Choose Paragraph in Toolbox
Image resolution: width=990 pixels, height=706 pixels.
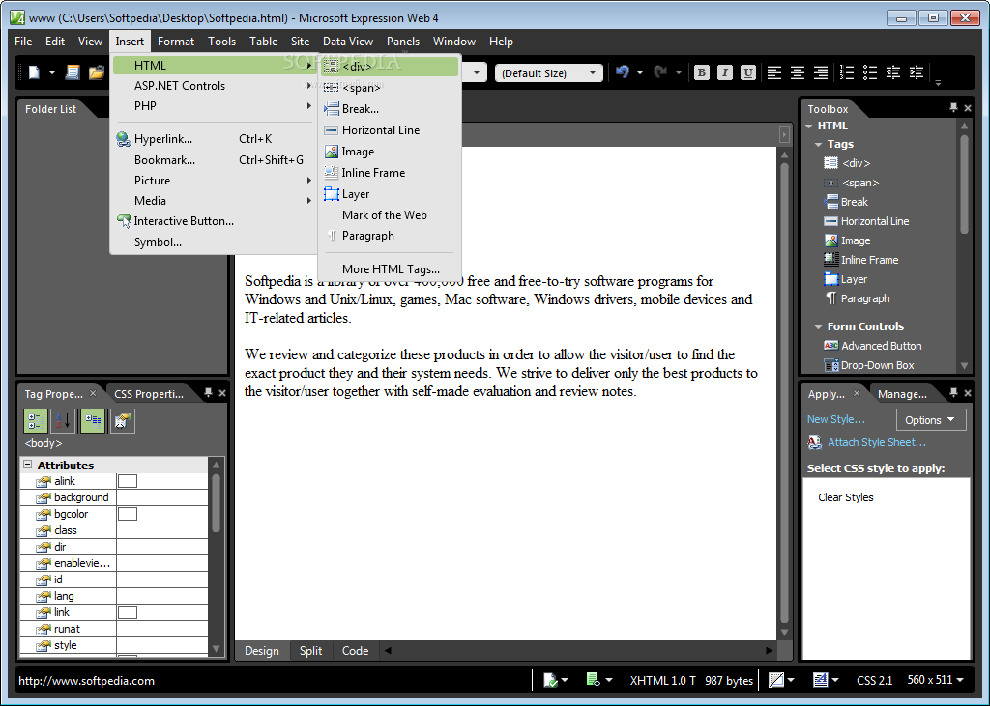pos(857,298)
